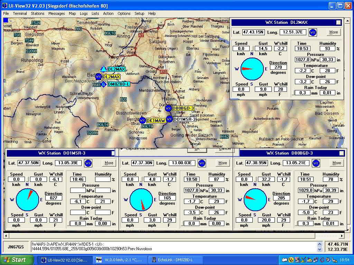Viewport: 354px width, 265px height.
Task: Click More in the DL2MAX station window
Action: [x=334, y=32]
